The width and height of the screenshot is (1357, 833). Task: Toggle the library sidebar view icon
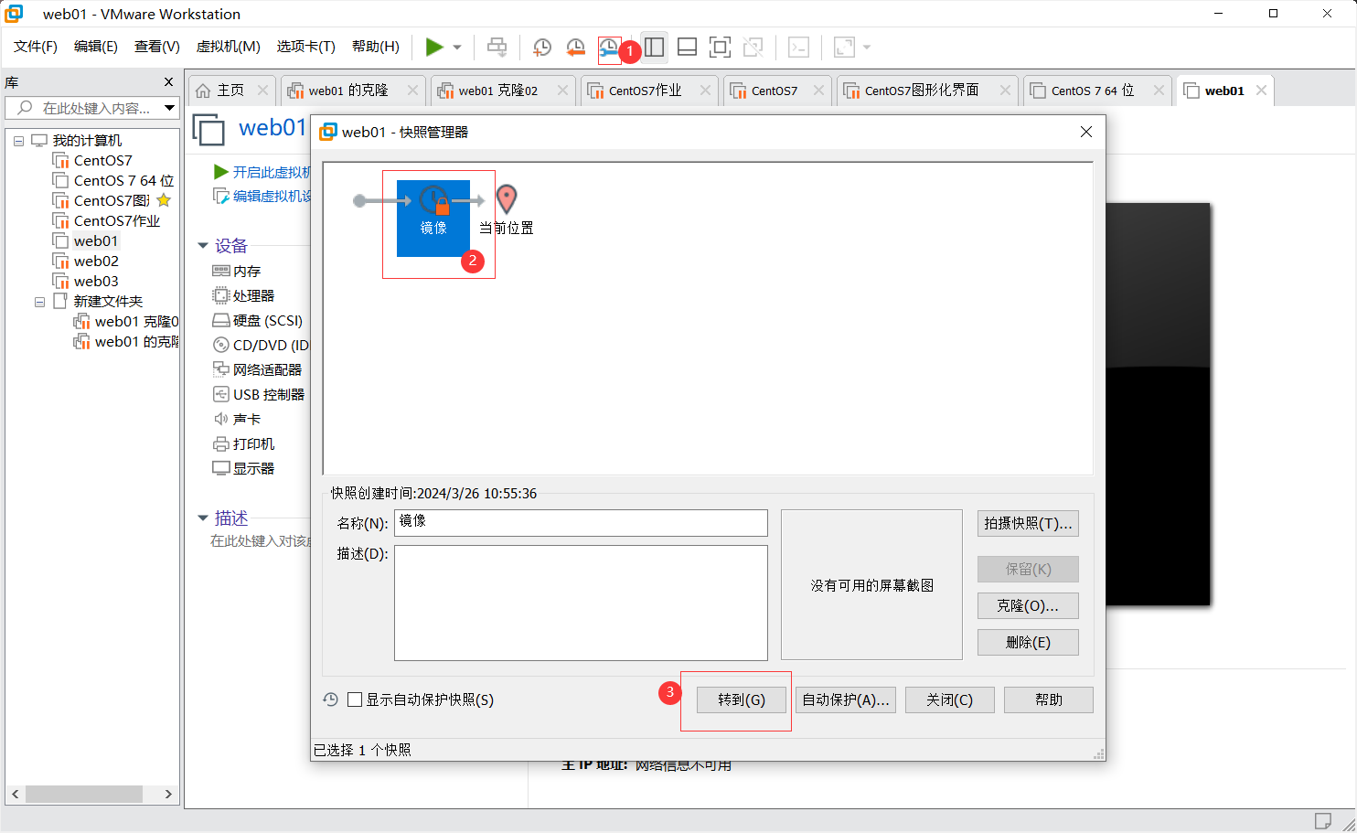[654, 47]
